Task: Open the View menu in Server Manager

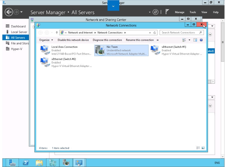Action: [x=204, y=12]
